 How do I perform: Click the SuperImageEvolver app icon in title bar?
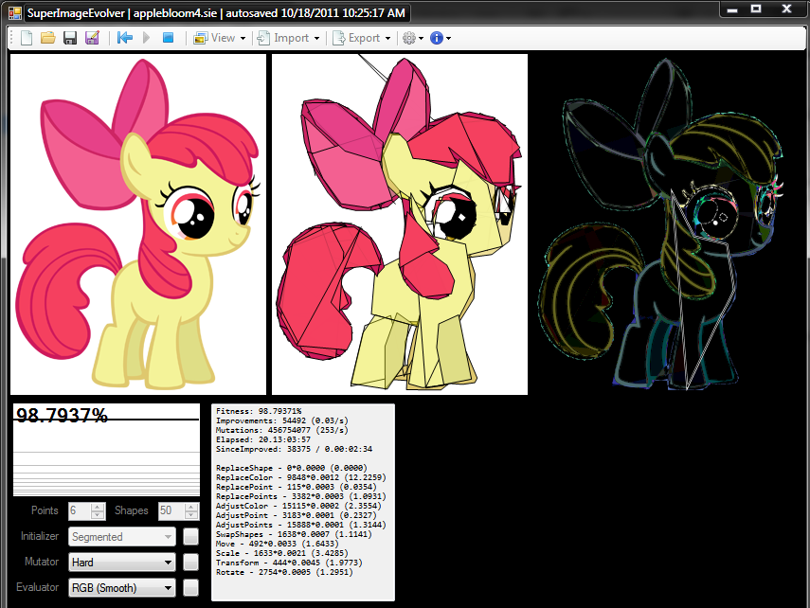coord(15,13)
